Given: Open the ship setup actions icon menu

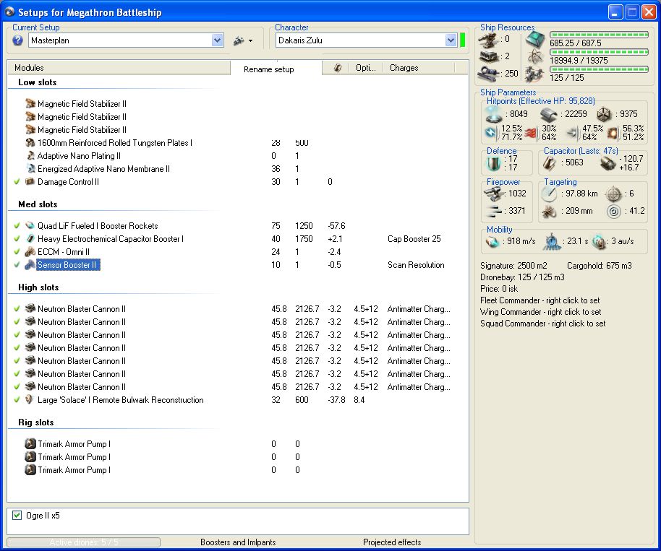Looking at the screenshot, I should 243,41.
